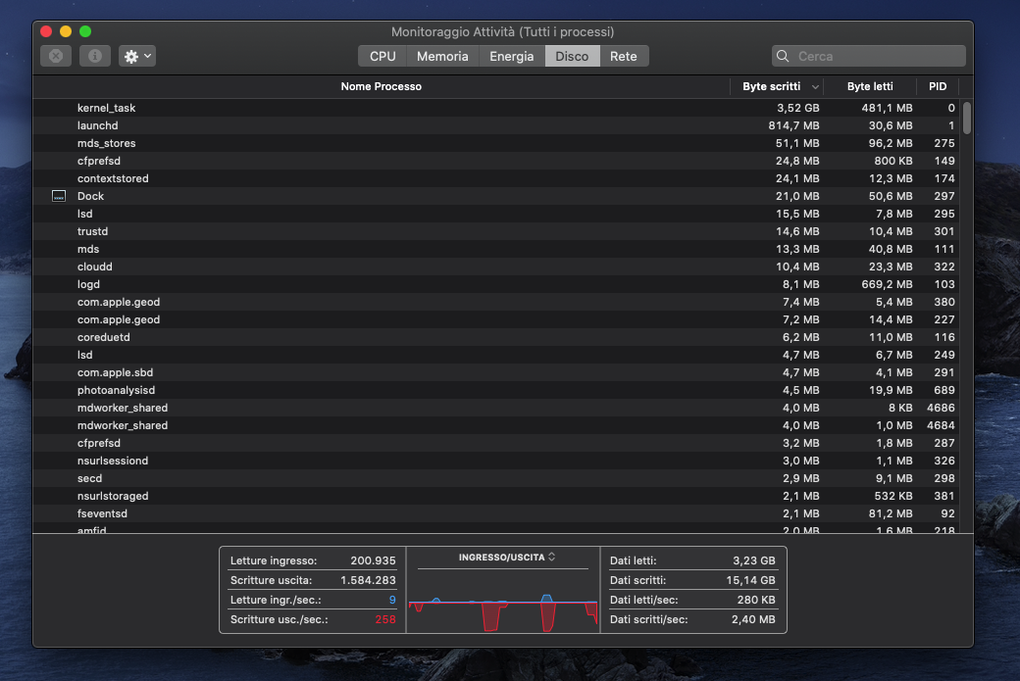1020x681 pixels.
Task: Switch to the Memoria tab
Action: [x=442, y=56]
